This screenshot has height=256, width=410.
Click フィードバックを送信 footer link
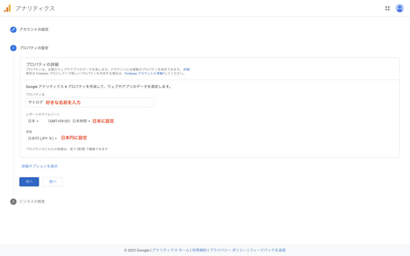pyautogui.click(x=267, y=250)
